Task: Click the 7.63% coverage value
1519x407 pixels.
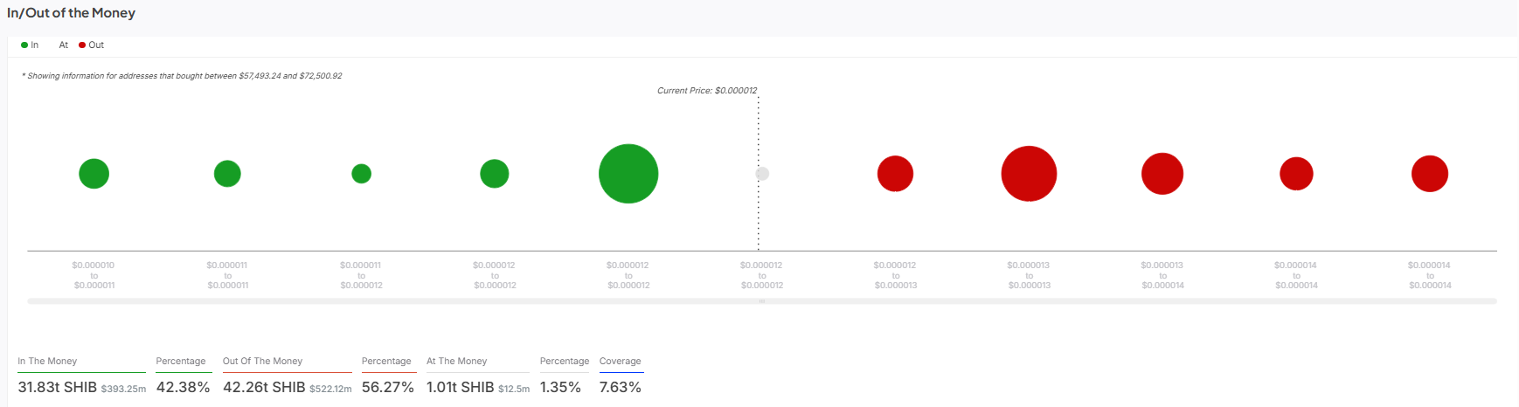Action: click(620, 387)
